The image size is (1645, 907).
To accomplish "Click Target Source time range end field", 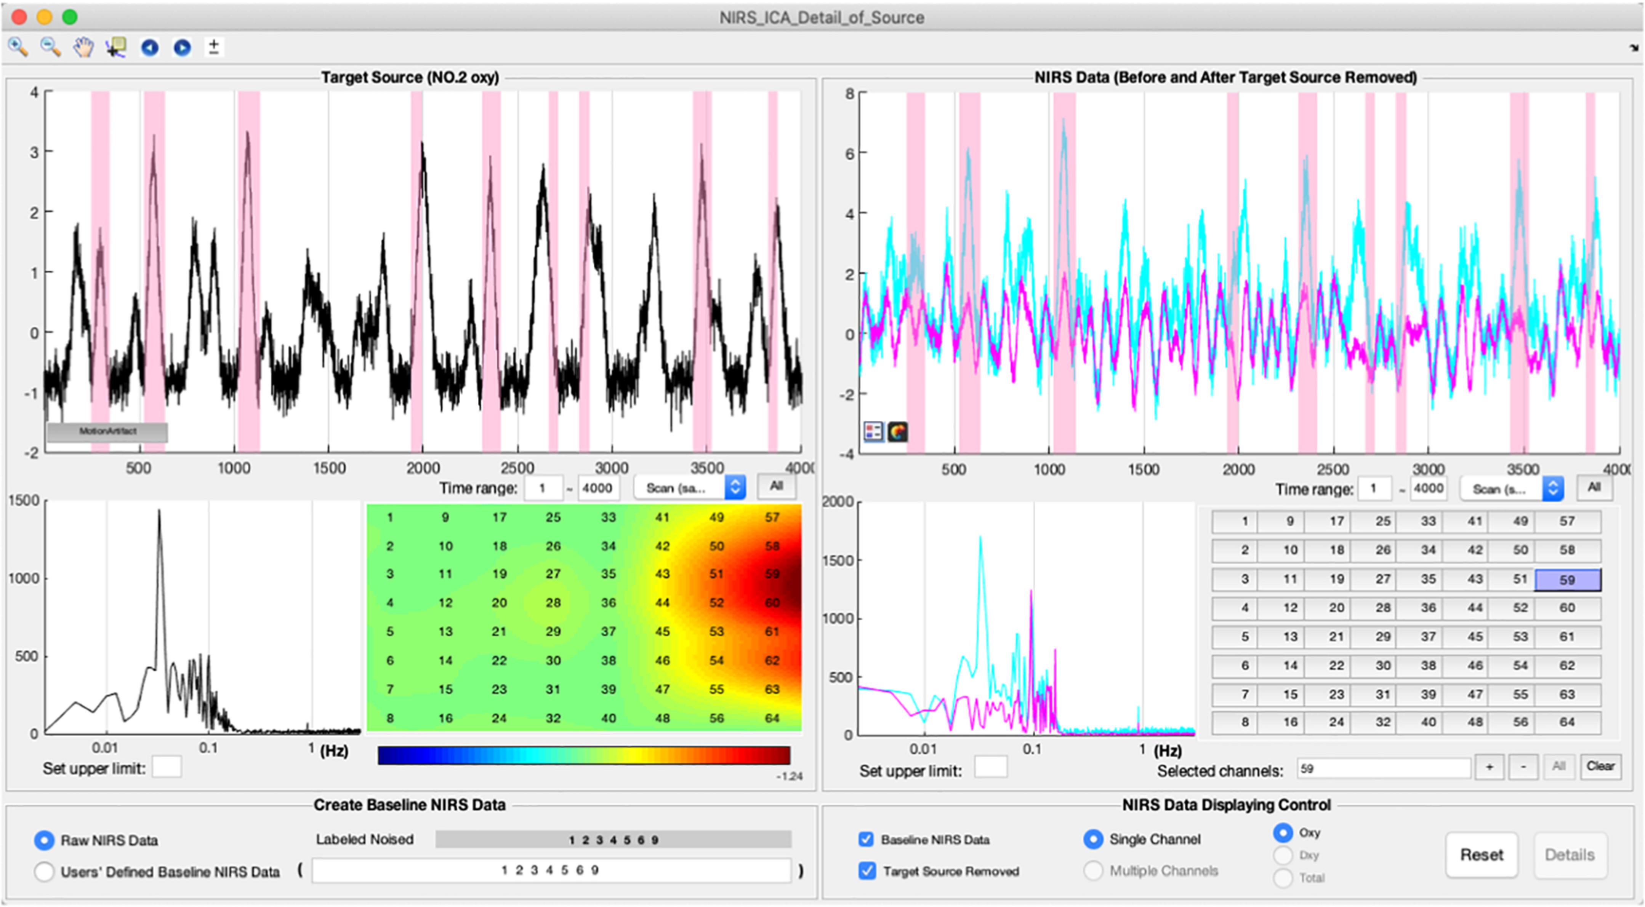I will (598, 488).
